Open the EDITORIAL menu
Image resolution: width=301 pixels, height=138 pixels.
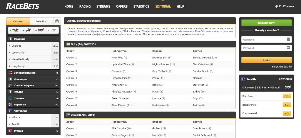coord(163,6)
